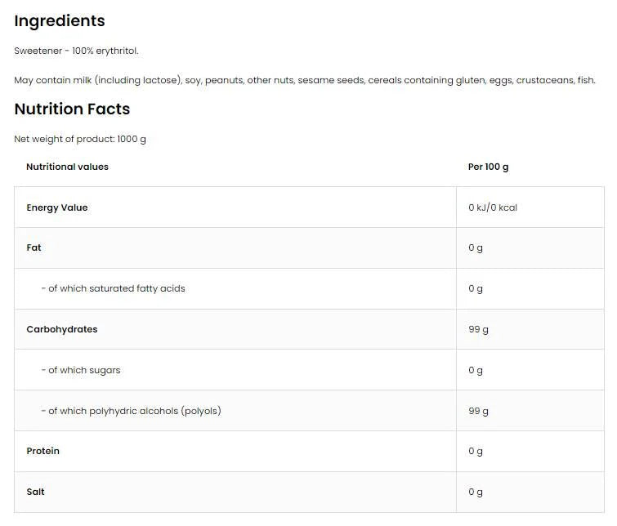Click the 'of which polyhydric alcohols (polyols)' label
The height and width of the screenshot is (526, 617).
tap(132, 411)
